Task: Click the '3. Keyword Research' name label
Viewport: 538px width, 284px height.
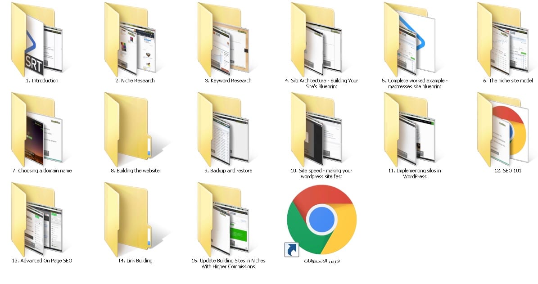Action: click(228, 81)
